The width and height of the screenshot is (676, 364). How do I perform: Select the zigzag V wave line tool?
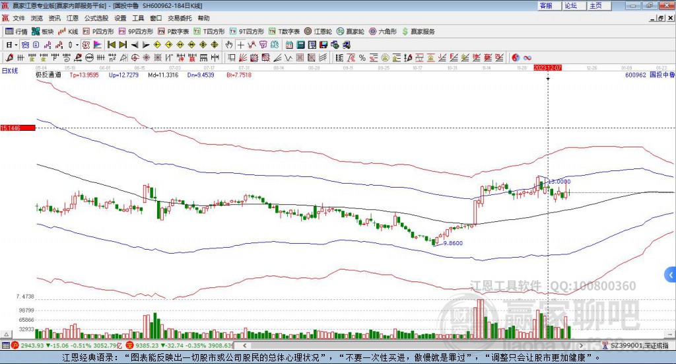(x=288, y=57)
